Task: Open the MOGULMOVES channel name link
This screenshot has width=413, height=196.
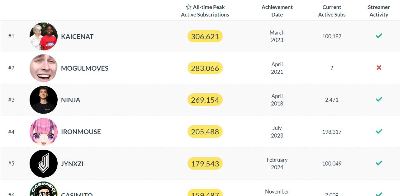Action: [85, 68]
